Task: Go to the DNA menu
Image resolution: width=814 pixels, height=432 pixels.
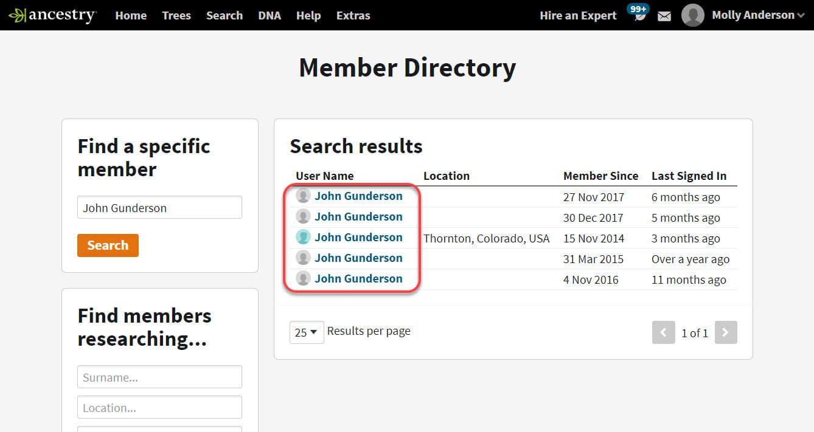Action: 270,16
